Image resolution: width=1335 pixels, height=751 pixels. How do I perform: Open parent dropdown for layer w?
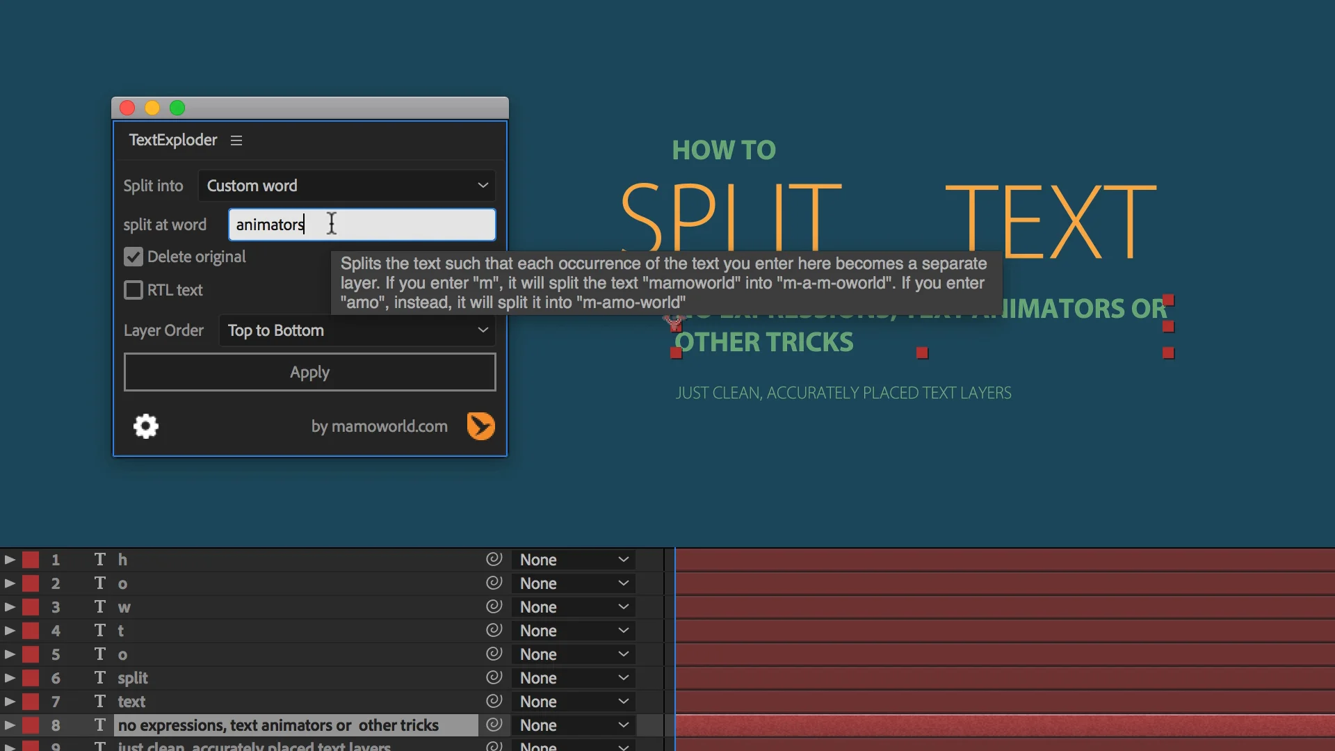574,607
